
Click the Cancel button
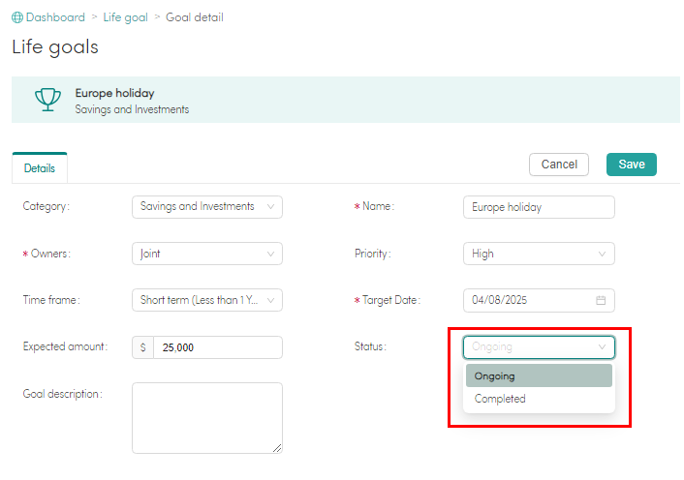coord(559,165)
